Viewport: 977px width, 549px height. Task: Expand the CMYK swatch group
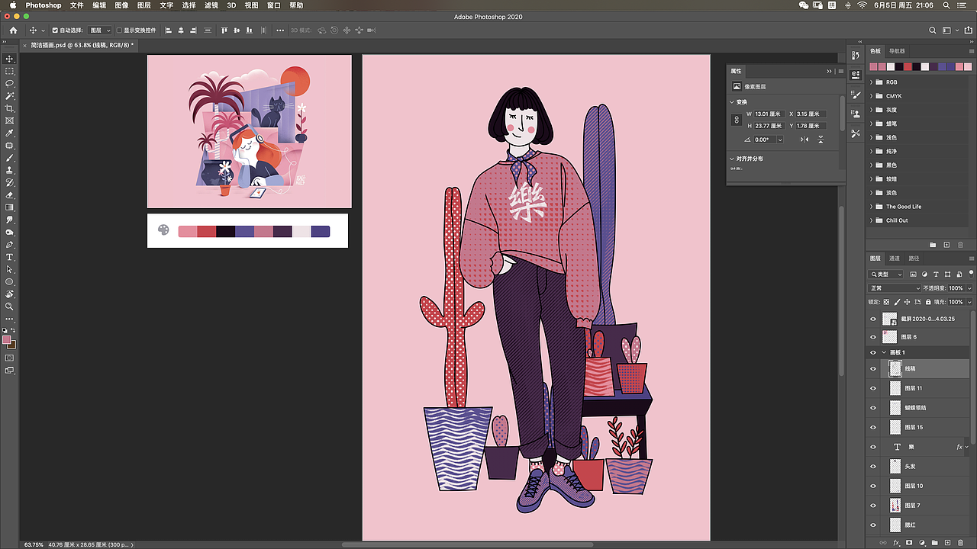coord(872,96)
